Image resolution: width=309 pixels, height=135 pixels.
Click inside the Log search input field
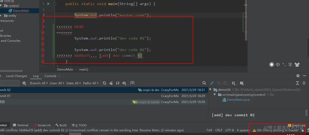[10, 83]
